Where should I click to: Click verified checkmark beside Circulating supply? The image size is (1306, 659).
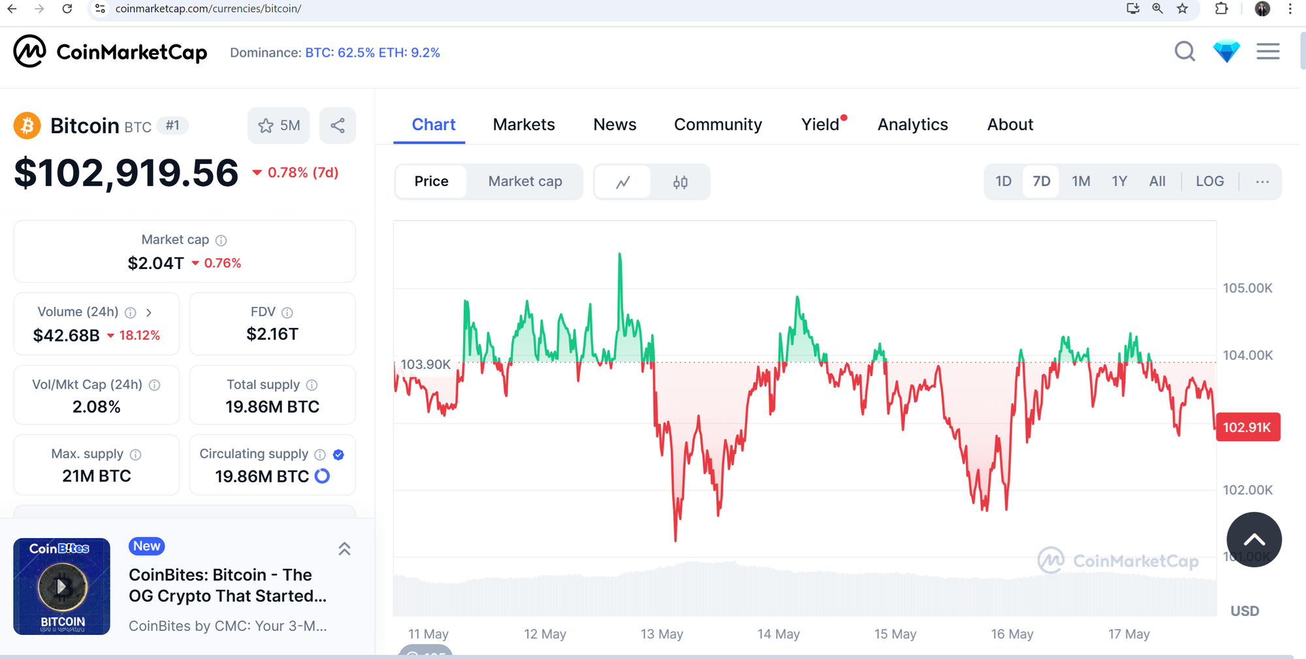point(338,455)
